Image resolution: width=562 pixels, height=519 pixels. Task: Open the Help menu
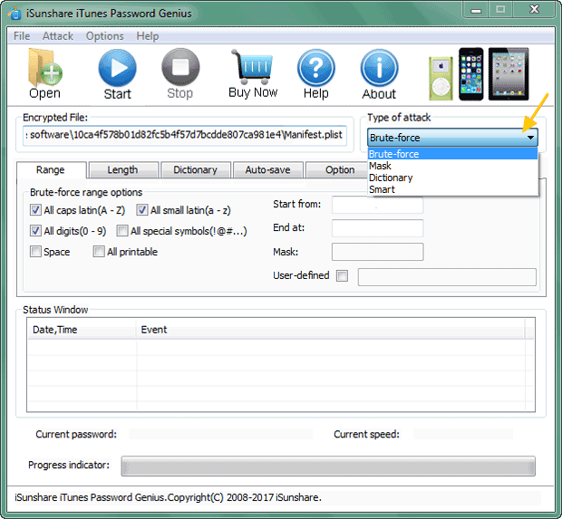coord(148,36)
